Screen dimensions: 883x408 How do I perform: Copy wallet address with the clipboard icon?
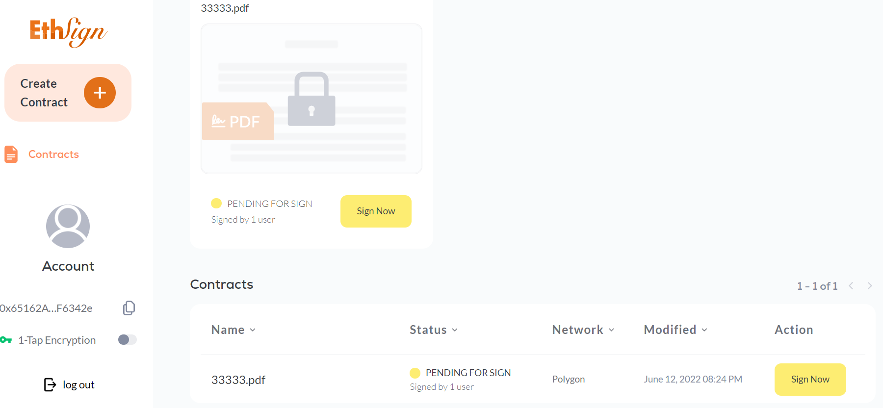pyautogui.click(x=129, y=308)
